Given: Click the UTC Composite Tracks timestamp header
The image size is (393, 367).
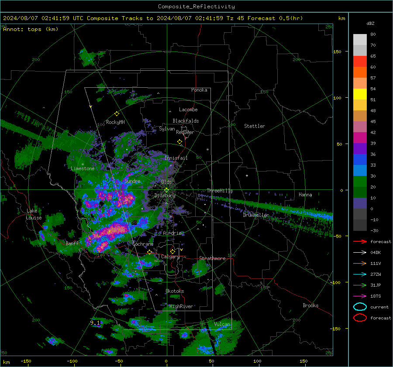Looking at the screenshot, I should (x=153, y=18).
